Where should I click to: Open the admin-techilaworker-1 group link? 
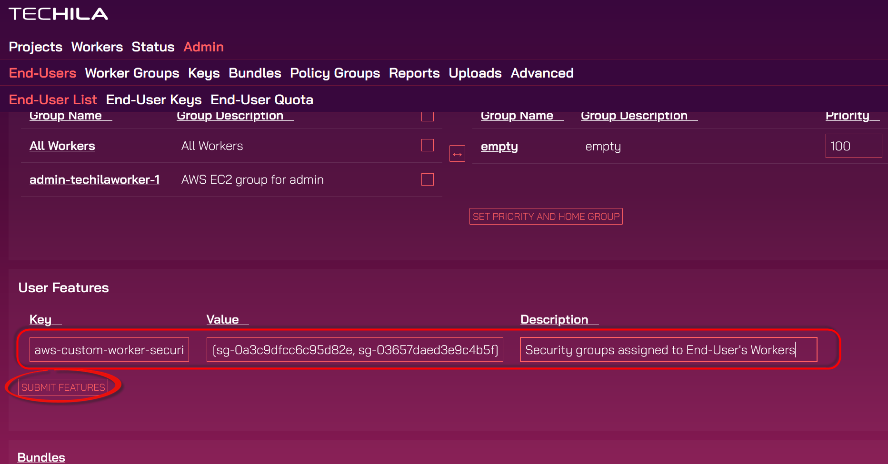point(94,180)
